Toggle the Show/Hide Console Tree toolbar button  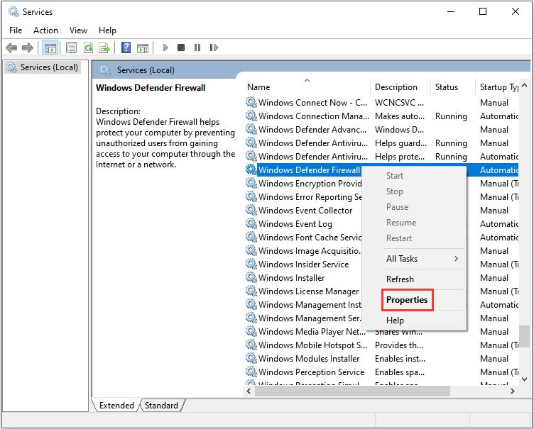click(50, 48)
